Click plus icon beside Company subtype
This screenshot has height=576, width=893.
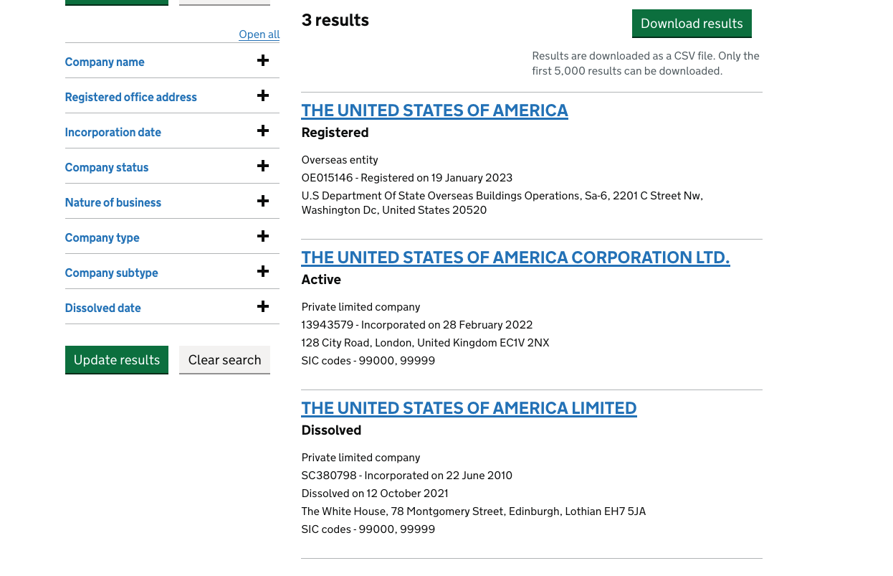pos(263,272)
